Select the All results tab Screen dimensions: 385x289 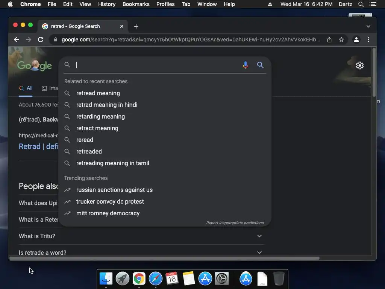[26, 88]
